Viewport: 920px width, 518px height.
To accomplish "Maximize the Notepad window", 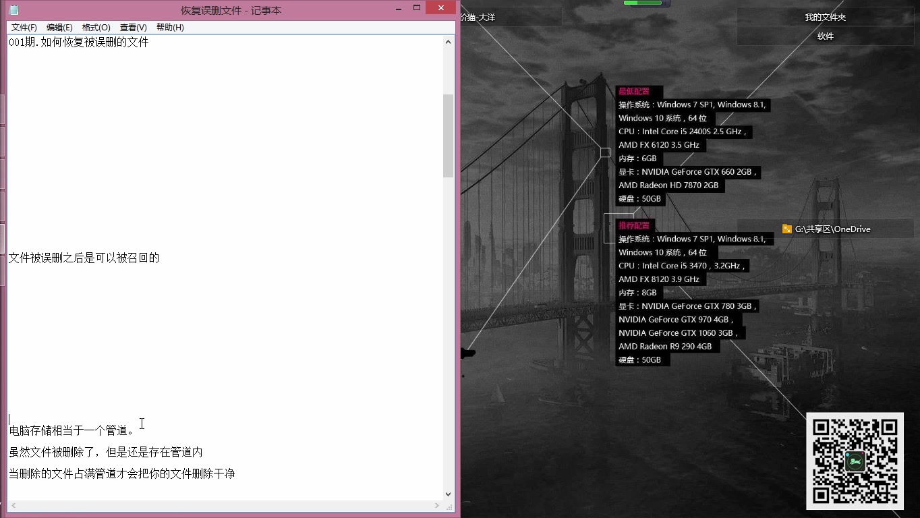I will pyautogui.click(x=417, y=8).
